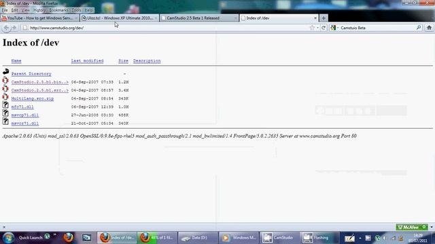Click the 1.2M size of CamStudio.2.5.b1.bin
This screenshot has height=244, width=435.
(x=124, y=82)
